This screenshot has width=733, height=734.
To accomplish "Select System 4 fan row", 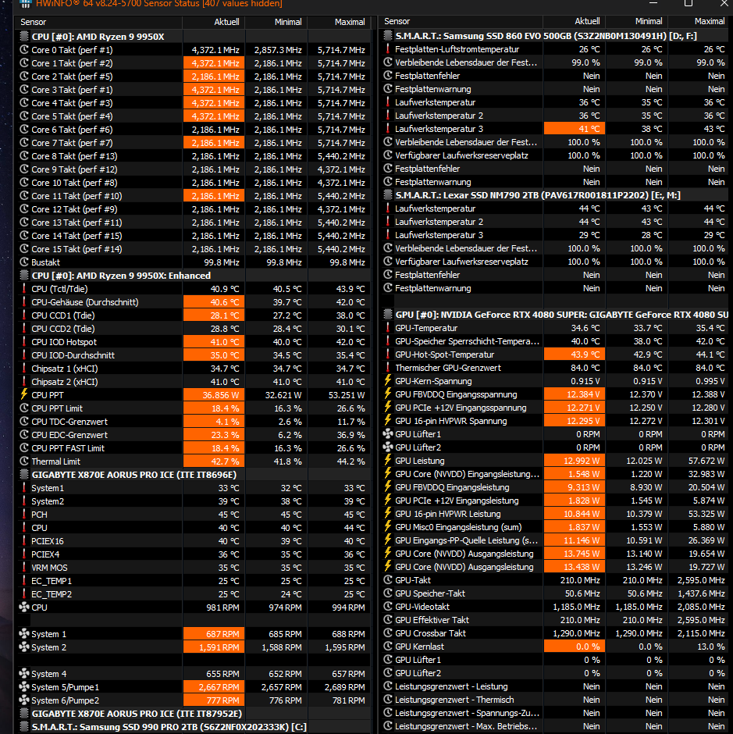I will click(x=193, y=674).
